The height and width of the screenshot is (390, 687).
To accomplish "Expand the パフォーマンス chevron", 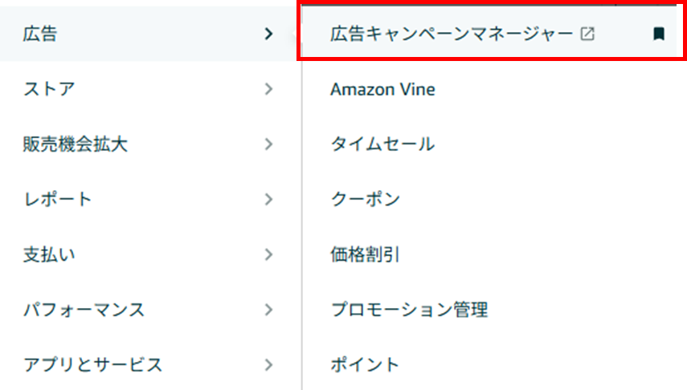I will [x=269, y=309].
